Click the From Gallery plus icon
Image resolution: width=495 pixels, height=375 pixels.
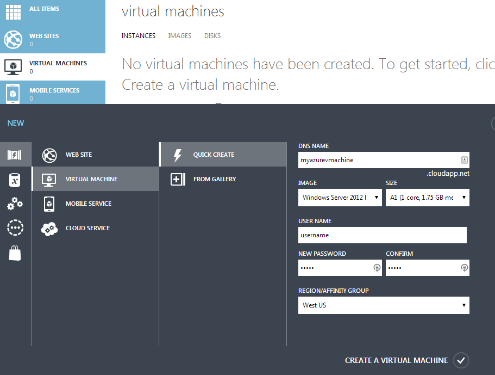178,179
